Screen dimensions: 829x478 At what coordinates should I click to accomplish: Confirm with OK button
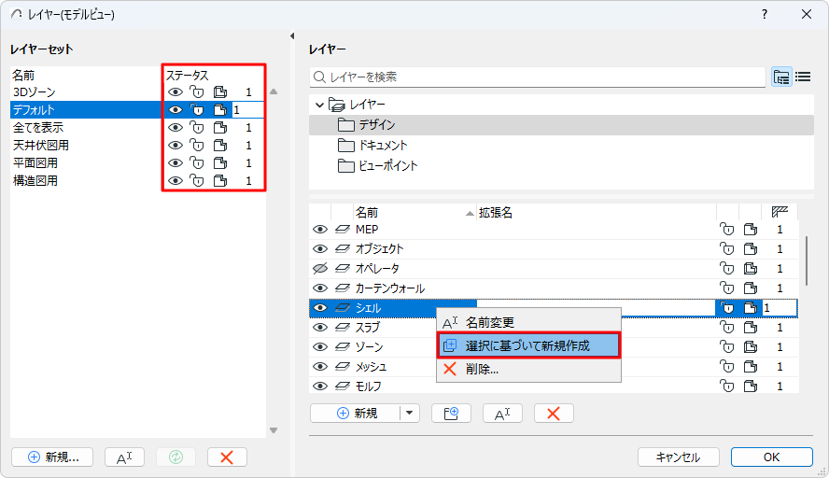pos(771,457)
